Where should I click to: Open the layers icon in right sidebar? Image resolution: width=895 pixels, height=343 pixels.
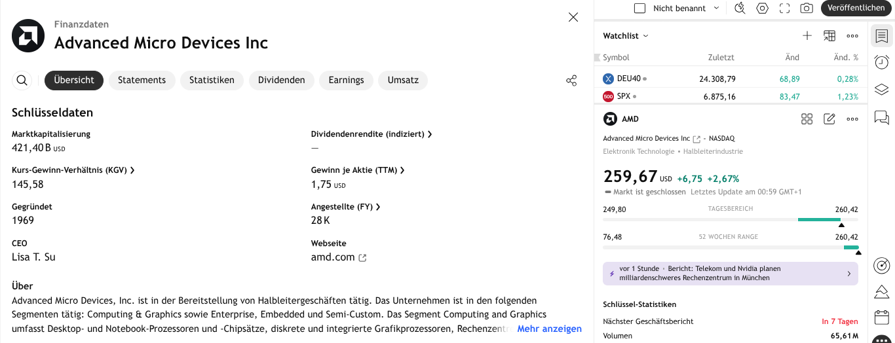[x=882, y=90]
